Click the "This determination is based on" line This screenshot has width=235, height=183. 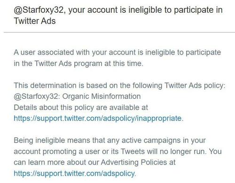point(119,86)
